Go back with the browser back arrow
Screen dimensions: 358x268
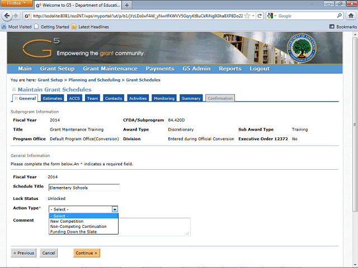click(7, 16)
